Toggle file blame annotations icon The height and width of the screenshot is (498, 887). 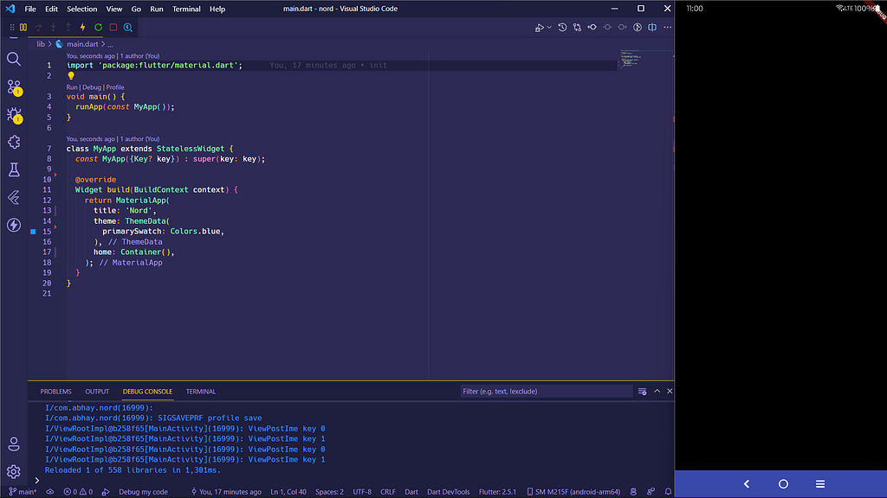pos(638,27)
